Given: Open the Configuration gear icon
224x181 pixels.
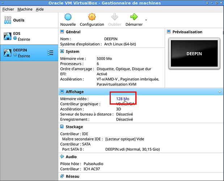Looking at the screenshot, I should click(92, 17).
